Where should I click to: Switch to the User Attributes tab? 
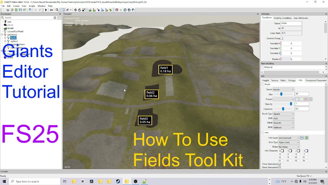click(x=301, y=18)
